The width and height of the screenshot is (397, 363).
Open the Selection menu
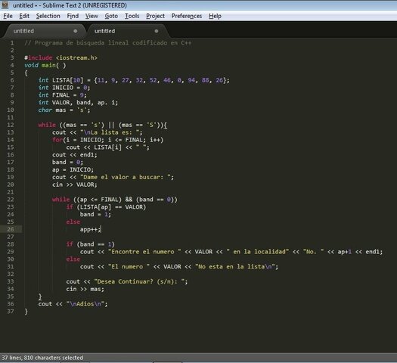pos(48,16)
